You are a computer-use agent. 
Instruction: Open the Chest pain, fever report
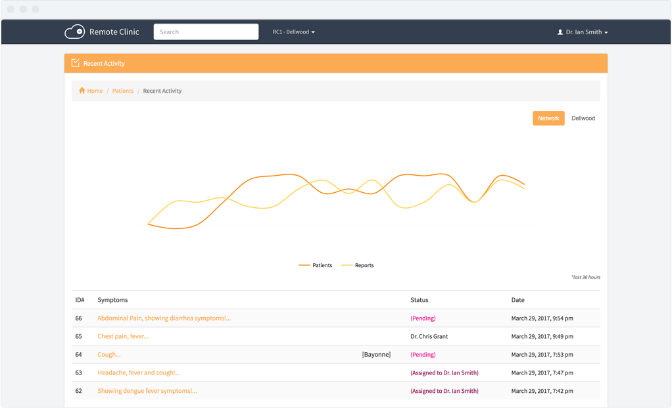(123, 336)
